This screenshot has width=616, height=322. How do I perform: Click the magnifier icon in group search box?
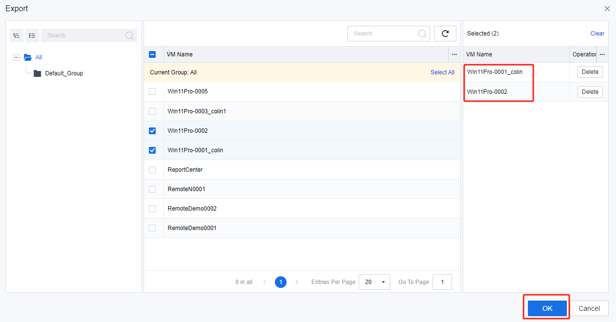(129, 36)
